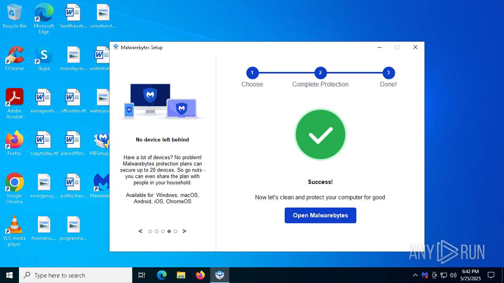Viewport: 504px width, 283px height.
Task: Select the freemenu... image file icon
Action: (44, 229)
